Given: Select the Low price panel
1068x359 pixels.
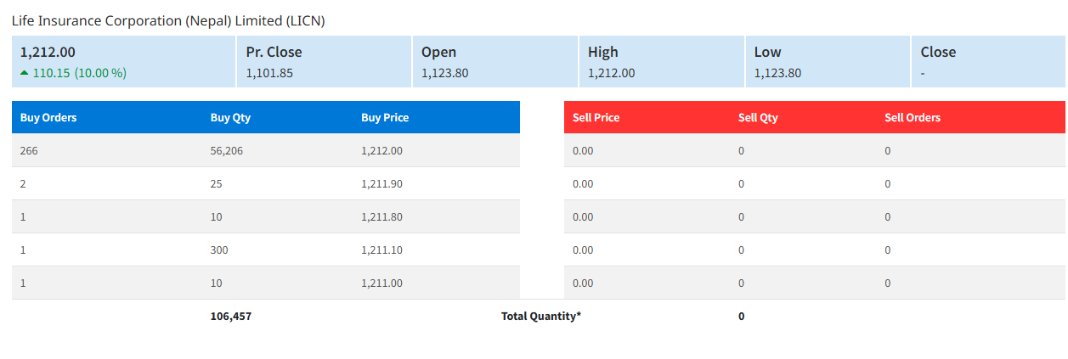Looking at the screenshot, I should (x=828, y=61).
